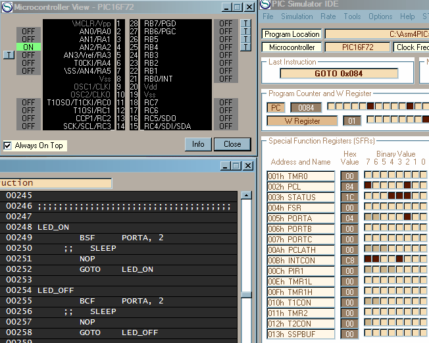
Task: Toggle bit 2 of PORTA register
Action: (x=407, y=217)
